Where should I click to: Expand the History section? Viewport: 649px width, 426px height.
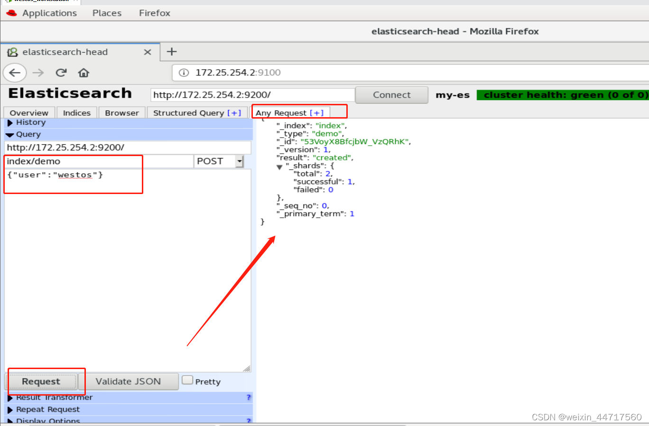128,122
